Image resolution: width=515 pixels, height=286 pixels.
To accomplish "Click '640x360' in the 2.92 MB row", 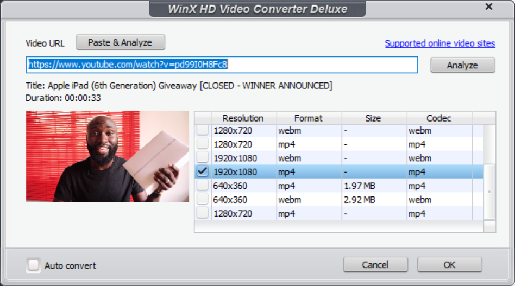I will click(230, 200).
